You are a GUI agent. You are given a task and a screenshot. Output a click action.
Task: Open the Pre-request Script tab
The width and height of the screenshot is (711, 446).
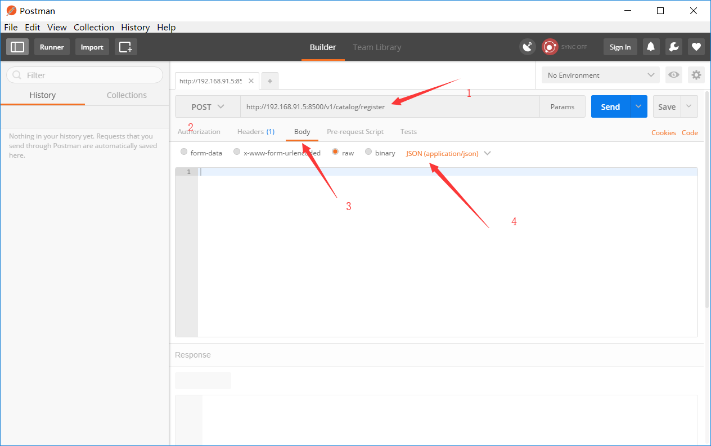click(x=355, y=131)
